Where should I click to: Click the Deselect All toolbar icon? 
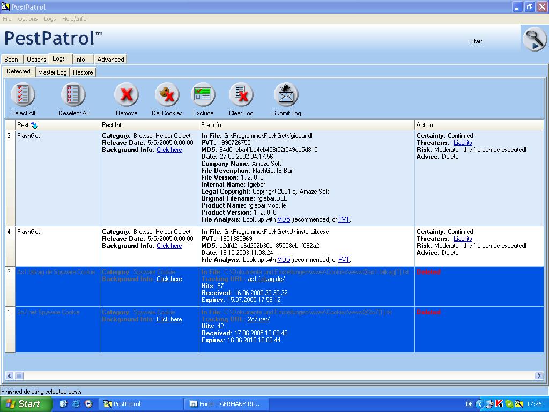pyautogui.click(x=73, y=94)
